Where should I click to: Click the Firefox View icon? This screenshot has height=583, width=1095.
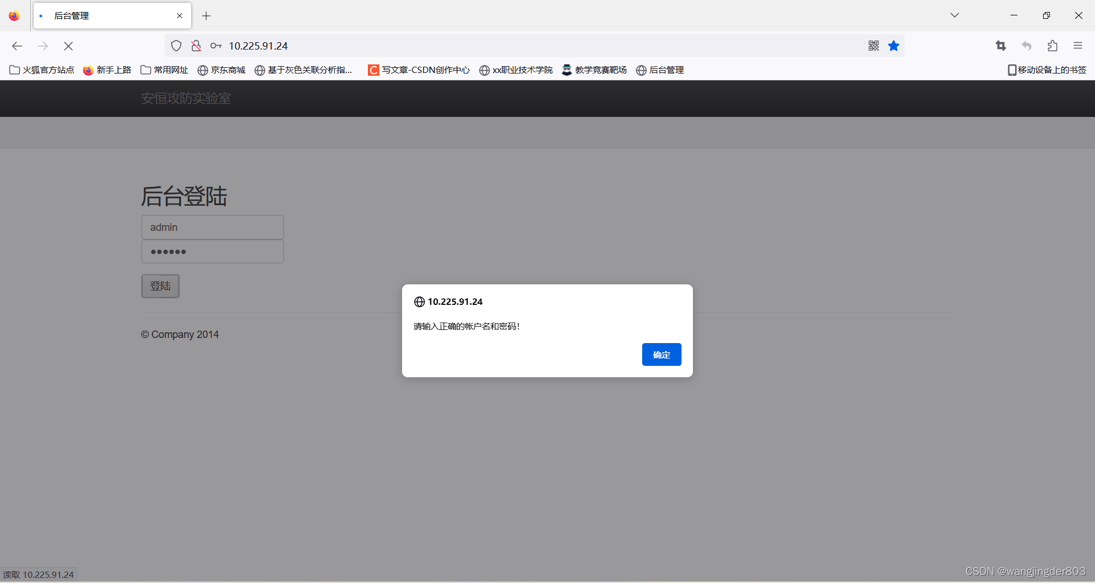tap(14, 16)
